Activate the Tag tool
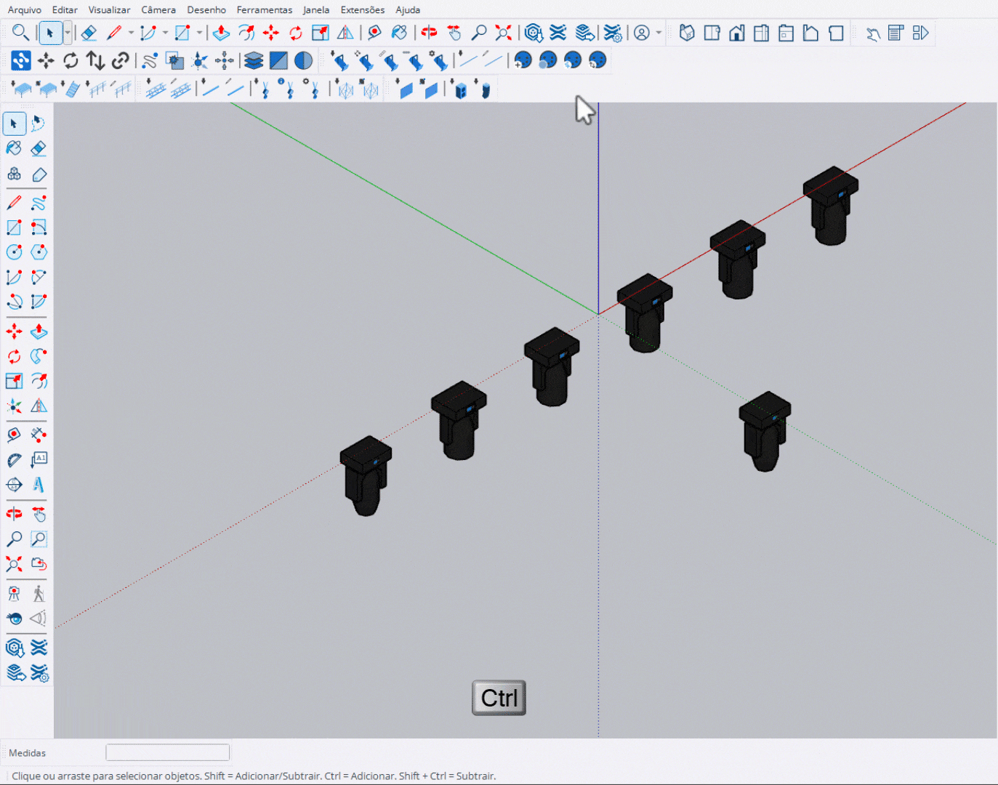Image resolution: width=998 pixels, height=785 pixels. [39, 174]
